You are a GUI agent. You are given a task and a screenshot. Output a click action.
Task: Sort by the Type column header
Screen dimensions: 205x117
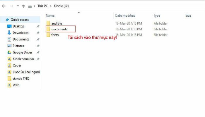(157, 16)
